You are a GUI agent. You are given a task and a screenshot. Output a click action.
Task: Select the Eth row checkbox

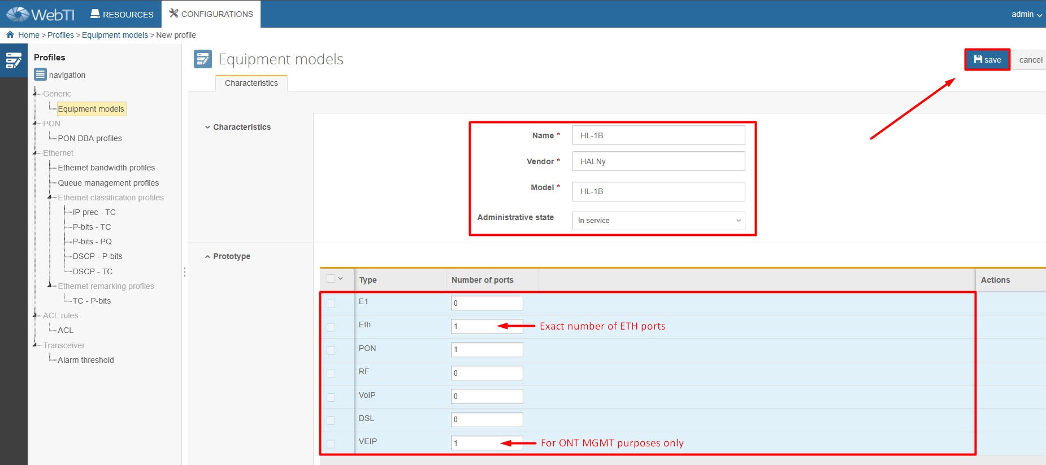[x=331, y=327]
